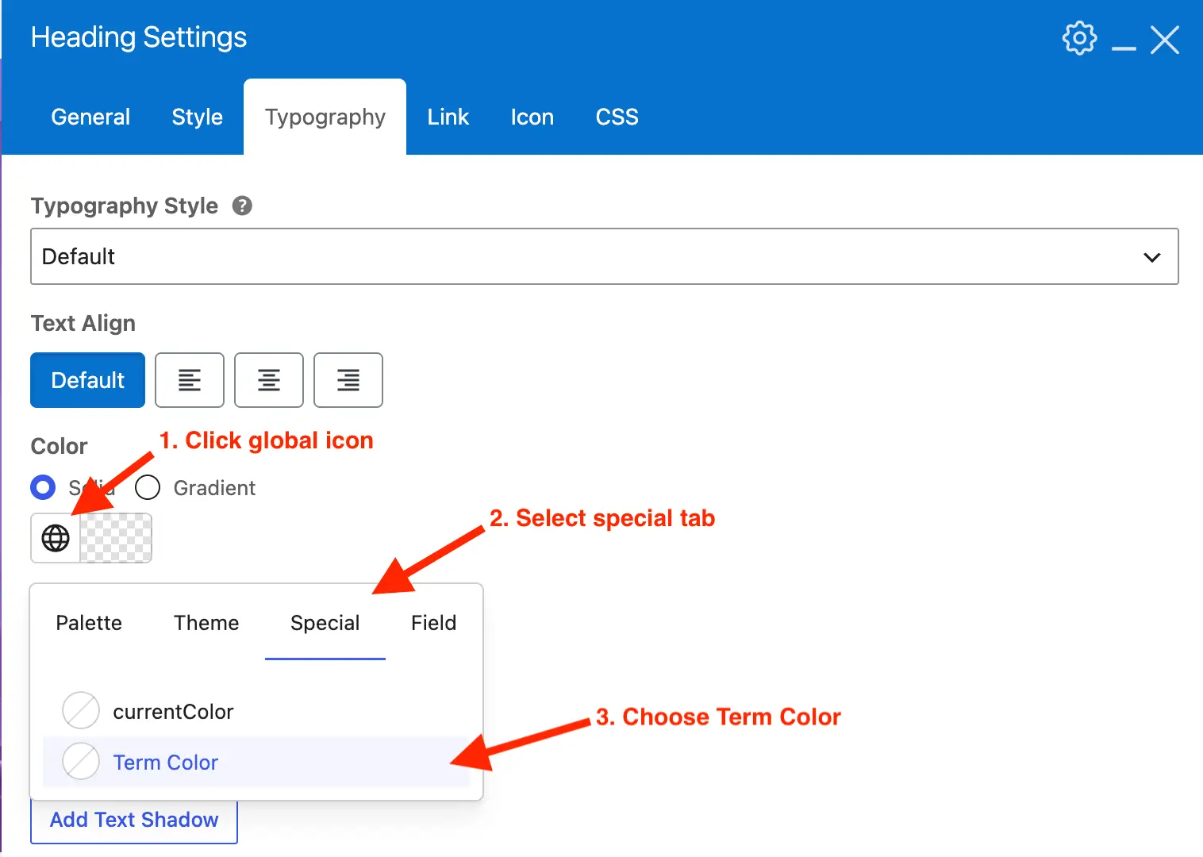Select the Typography tab

pyautogui.click(x=325, y=117)
